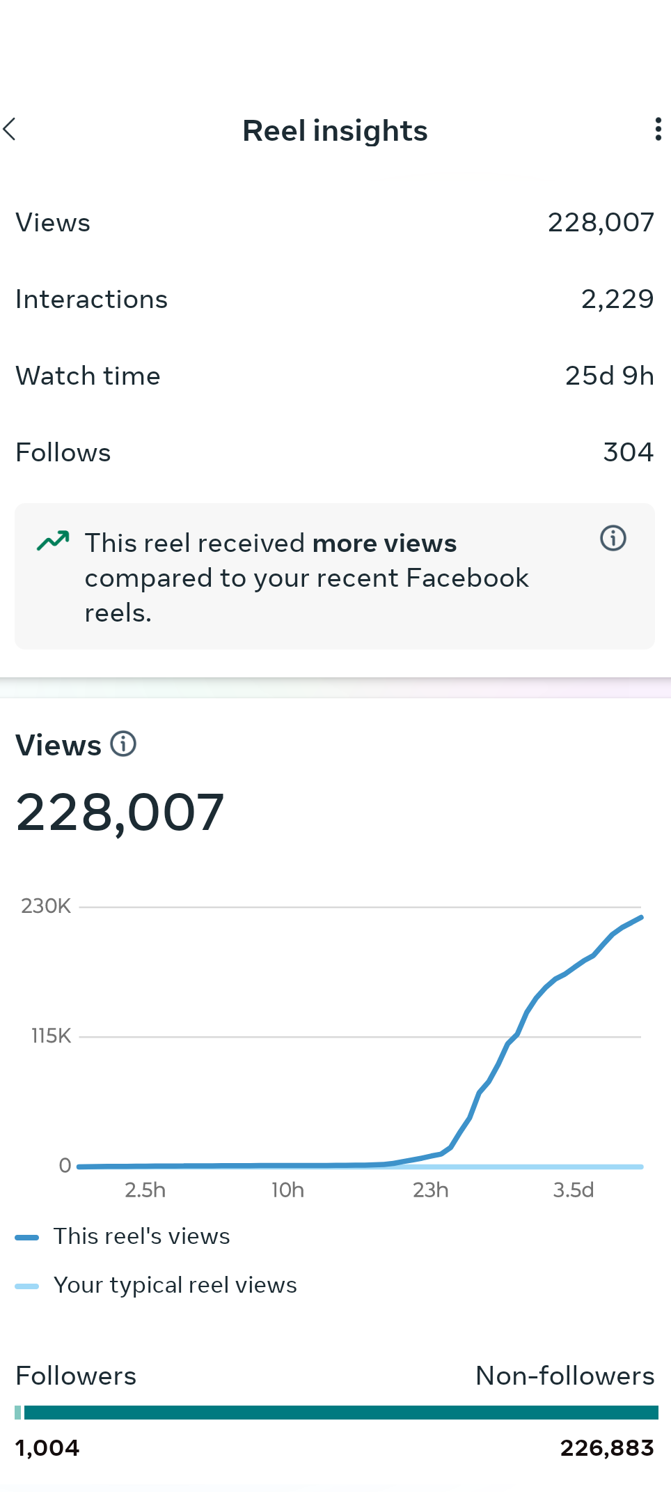Select the Interactions metric row

335,300
